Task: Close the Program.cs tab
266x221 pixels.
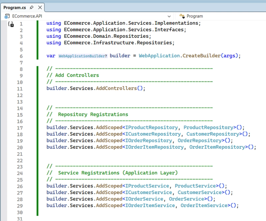Action: coord(40,7)
